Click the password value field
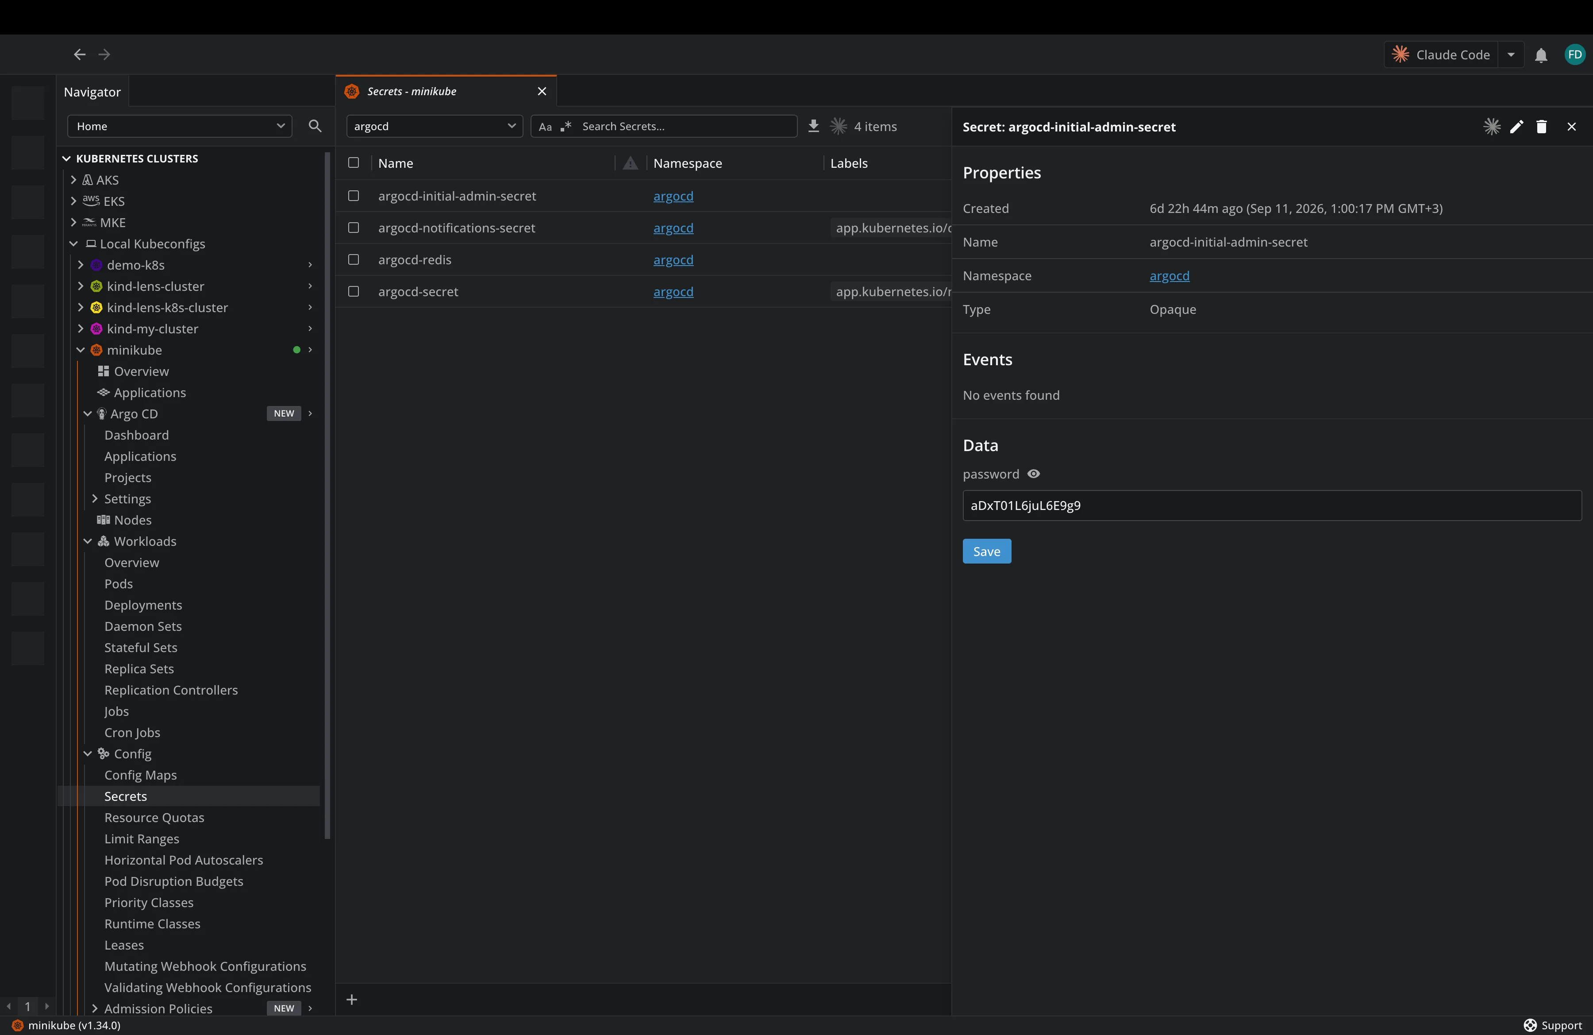1593x1035 pixels. [x=1272, y=506]
